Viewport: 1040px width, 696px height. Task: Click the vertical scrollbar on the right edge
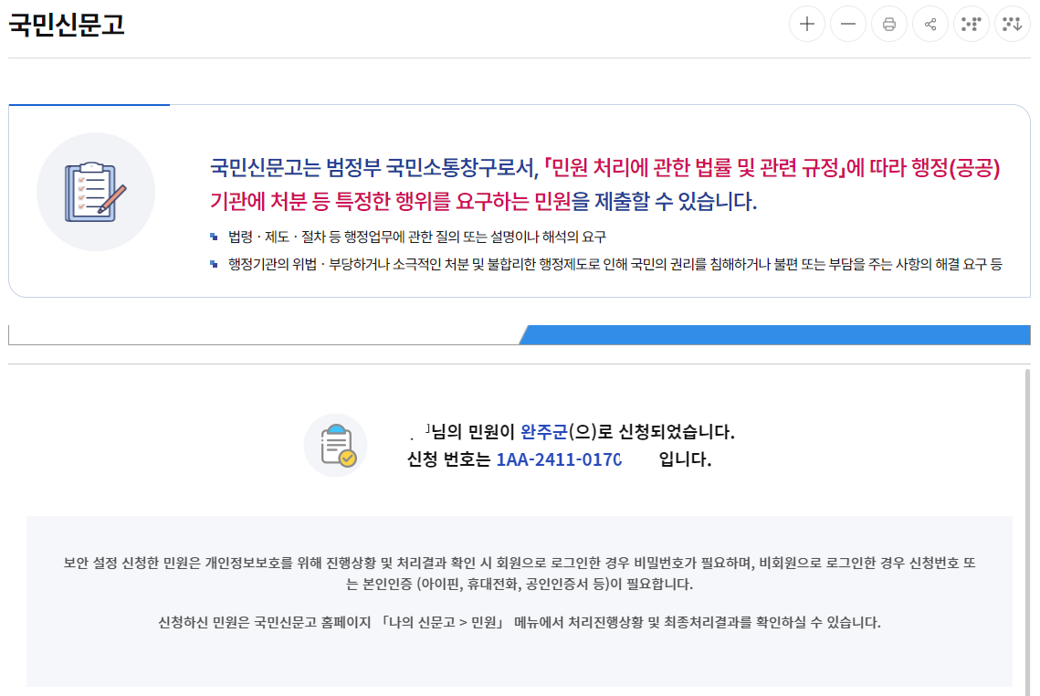[x=1027, y=533]
